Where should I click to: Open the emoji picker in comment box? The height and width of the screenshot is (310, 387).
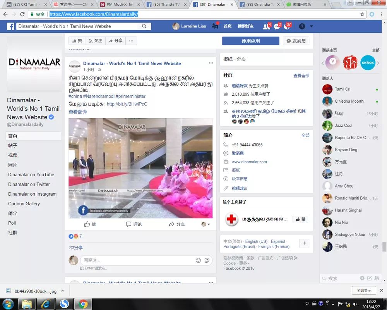point(198,260)
